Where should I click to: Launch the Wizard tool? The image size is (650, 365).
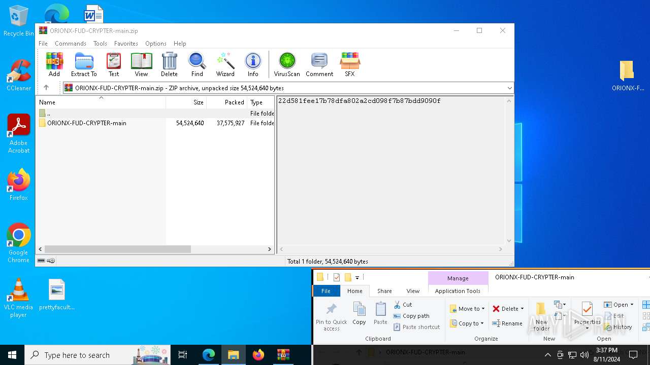225,64
